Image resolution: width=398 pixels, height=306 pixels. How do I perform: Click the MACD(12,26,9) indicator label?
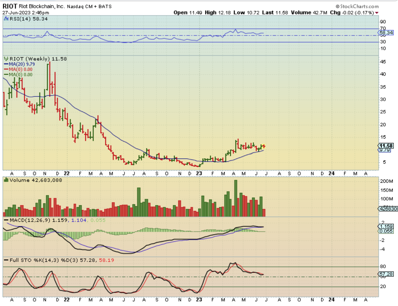(x=30, y=220)
